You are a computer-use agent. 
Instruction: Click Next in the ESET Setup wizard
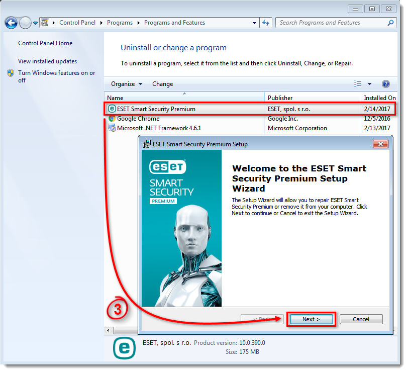tap(311, 319)
